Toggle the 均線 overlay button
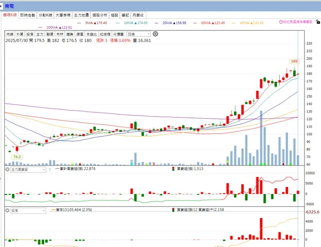 click(10, 34)
